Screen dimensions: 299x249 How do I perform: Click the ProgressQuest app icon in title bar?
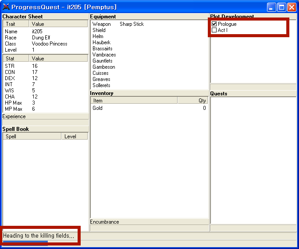tap(6, 7)
